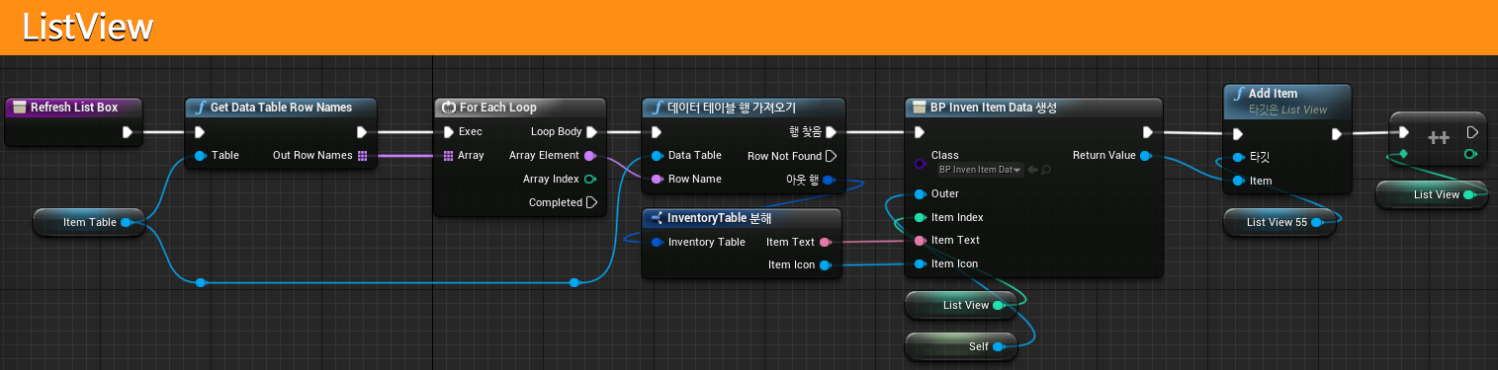The height and width of the screenshot is (370, 1498).
Task: Select the Refresh List Box event node title
Action: click(74, 107)
